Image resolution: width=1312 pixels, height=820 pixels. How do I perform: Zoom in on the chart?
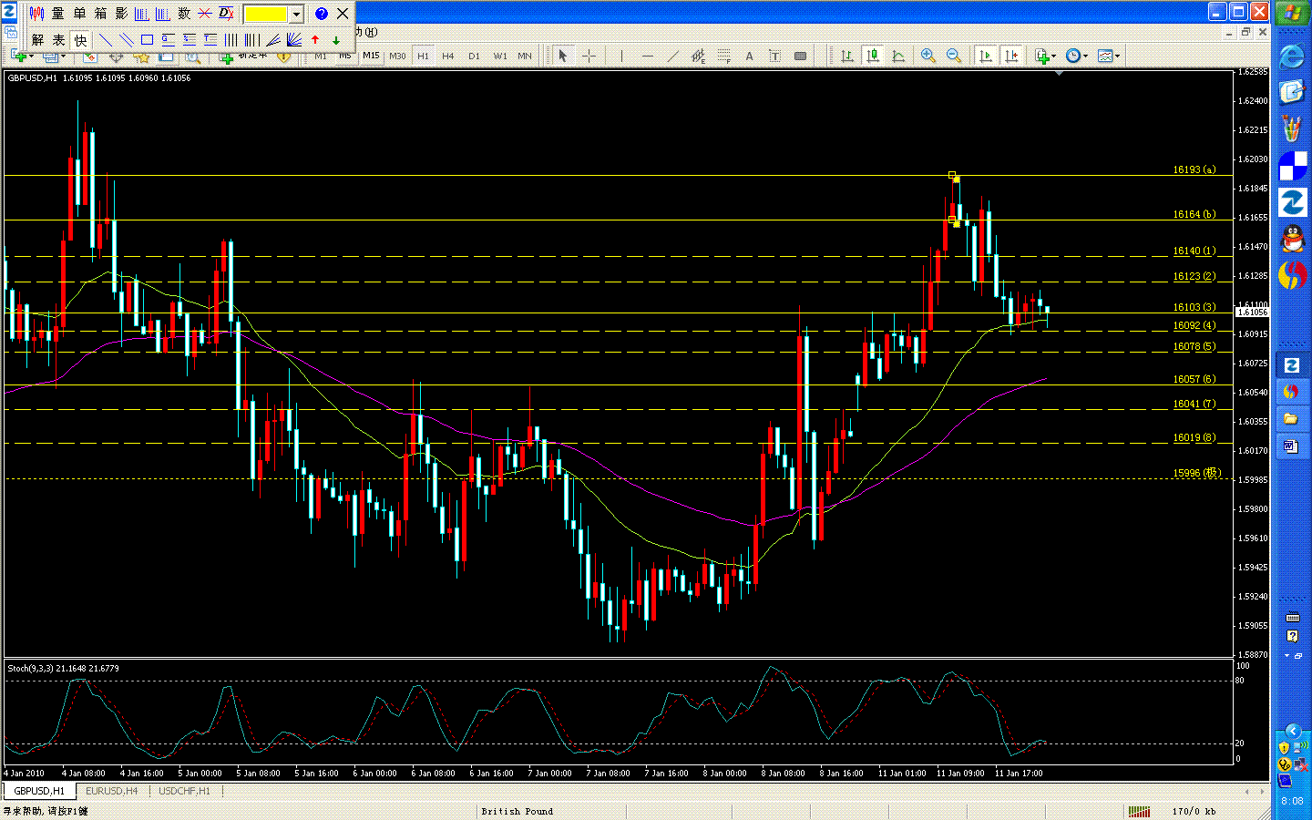(928, 56)
